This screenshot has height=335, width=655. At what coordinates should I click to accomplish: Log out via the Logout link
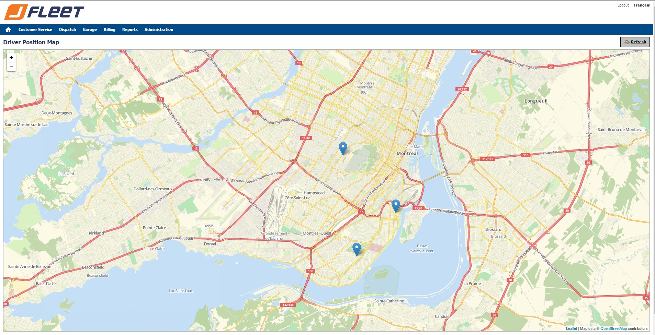coord(623,5)
